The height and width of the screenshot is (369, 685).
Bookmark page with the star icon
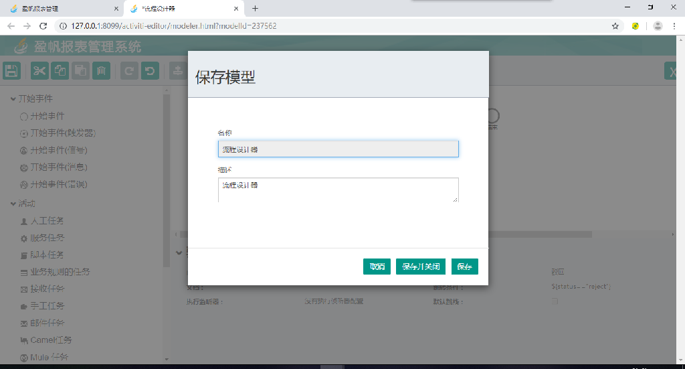(615, 26)
